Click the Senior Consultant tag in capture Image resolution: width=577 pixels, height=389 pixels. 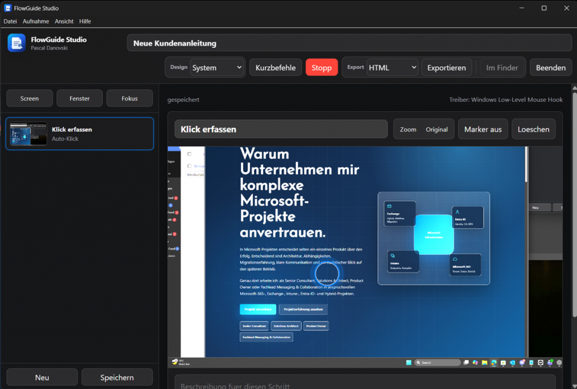(254, 326)
